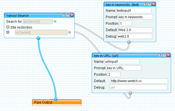Select the Pipe Output module
The width and height of the screenshot is (175, 111).
(57, 102)
